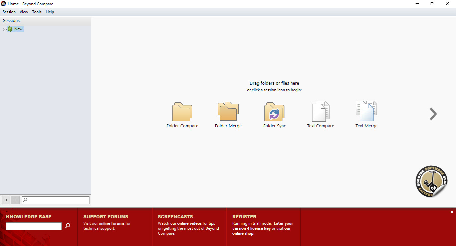Add a new session with plus button
Screen dimensions: 456x246
point(6,200)
